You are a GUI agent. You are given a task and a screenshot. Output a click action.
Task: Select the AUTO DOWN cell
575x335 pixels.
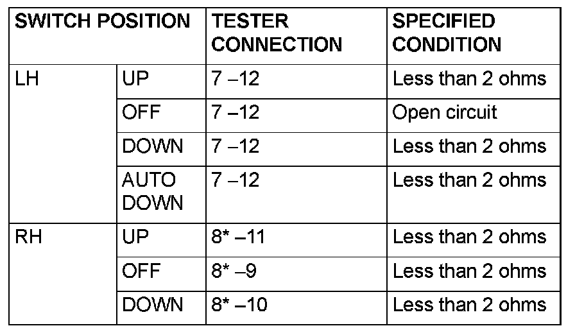click(x=152, y=191)
